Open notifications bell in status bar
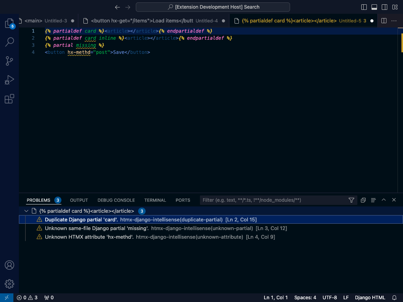This screenshot has height=302, width=403. click(394, 298)
